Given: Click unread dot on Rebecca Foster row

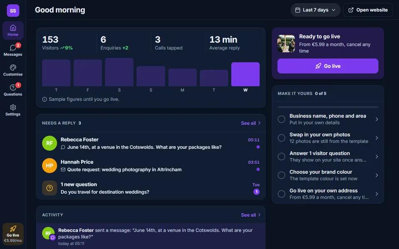Looking at the screenshot, I should 258,147.
